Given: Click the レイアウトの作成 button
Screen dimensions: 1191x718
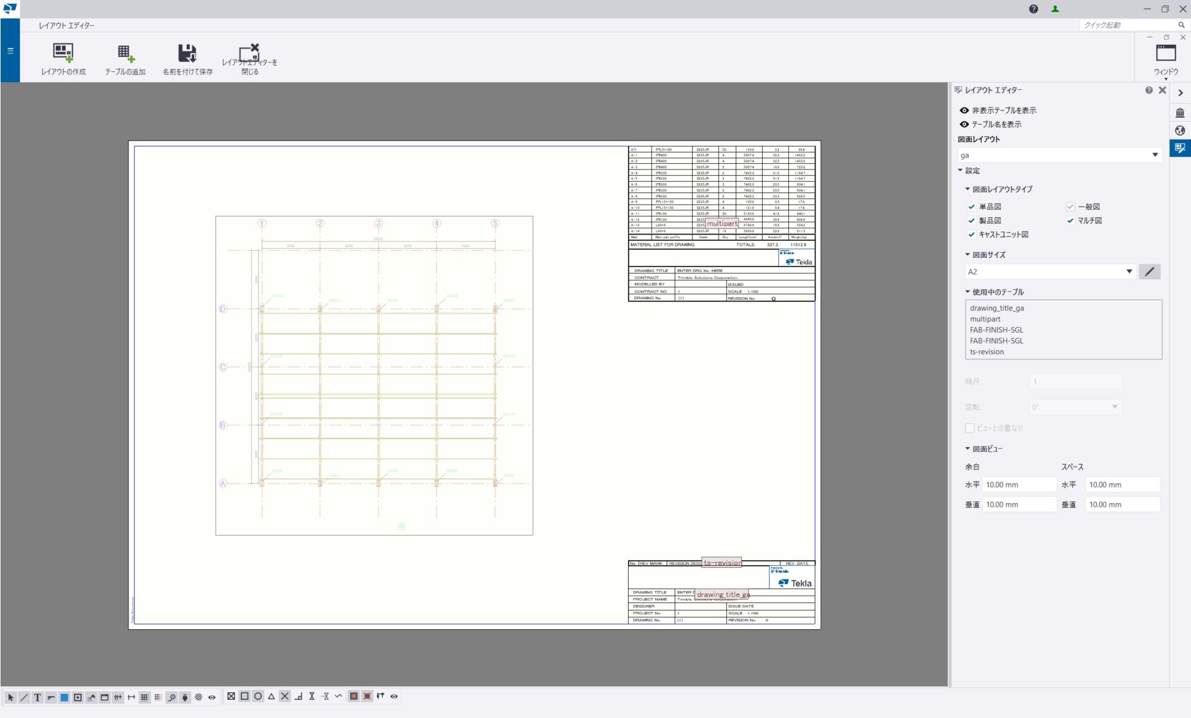Looking at the screenshot, I should 63,58.
